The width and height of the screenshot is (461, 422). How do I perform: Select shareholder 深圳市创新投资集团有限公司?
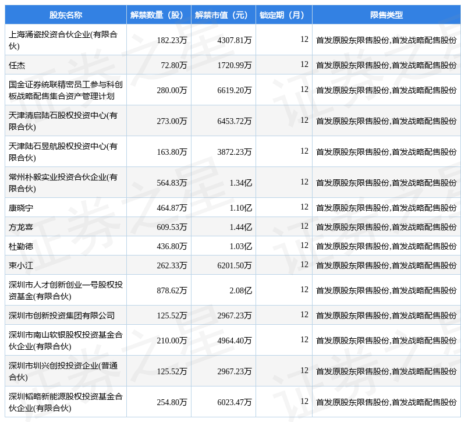(62, 315)
